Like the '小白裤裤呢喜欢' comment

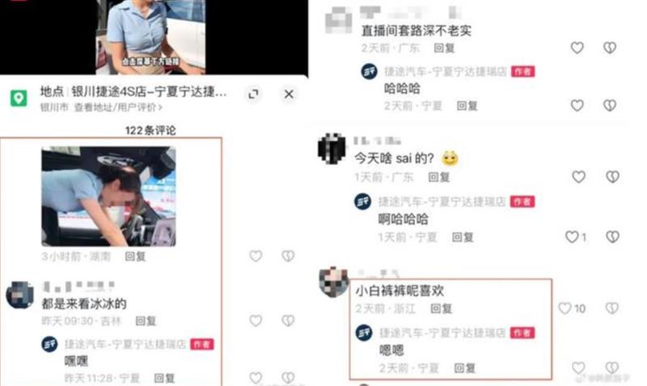pyautogui.click(x=565, y=308)
